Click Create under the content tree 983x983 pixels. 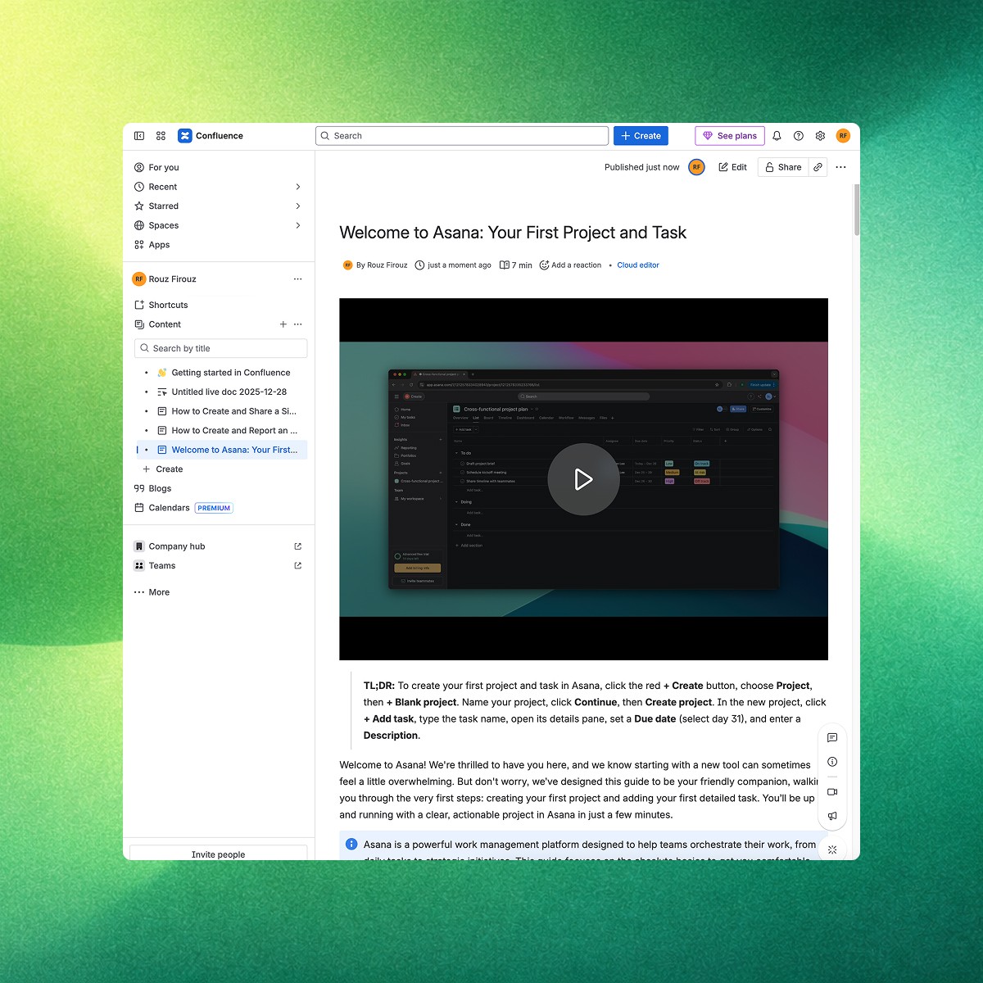click(x=163, y=469)
